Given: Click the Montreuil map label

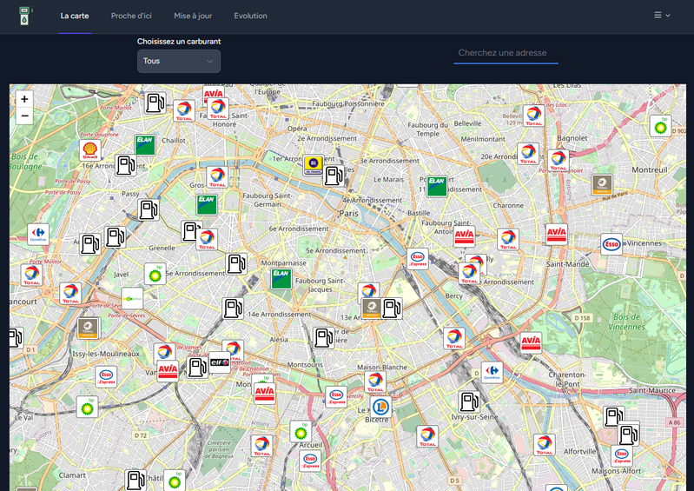Looking at the screenshot, I should (x=650, y=170).
